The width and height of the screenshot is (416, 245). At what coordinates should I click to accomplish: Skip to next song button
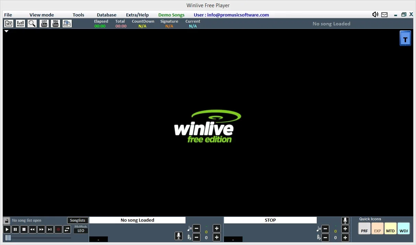pos(50,230)
